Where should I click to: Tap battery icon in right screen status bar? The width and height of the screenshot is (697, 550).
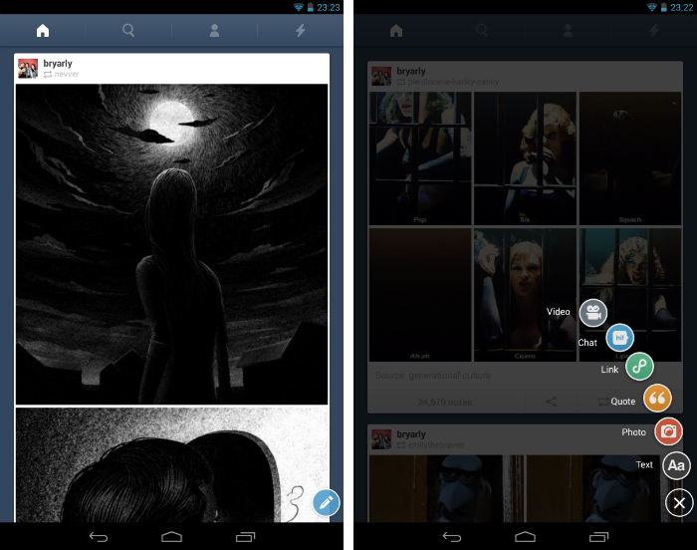pos(664,7)
